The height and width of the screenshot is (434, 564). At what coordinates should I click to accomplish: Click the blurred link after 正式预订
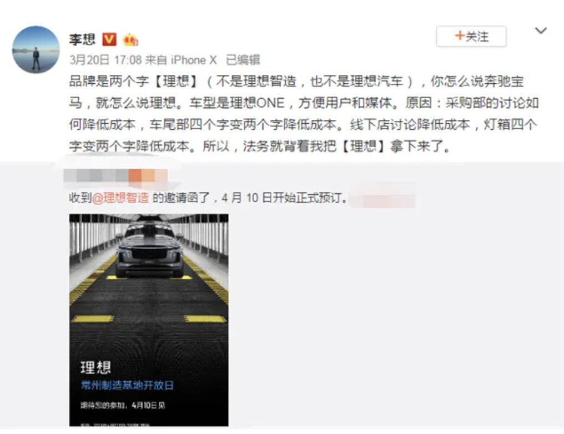(384, 198)
